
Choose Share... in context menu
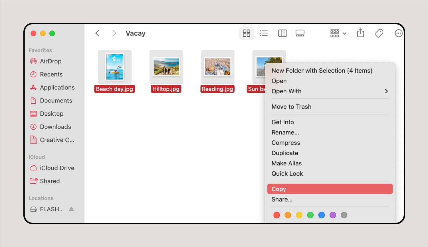click(x=282, y=199)
